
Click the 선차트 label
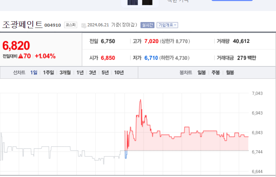19,72
